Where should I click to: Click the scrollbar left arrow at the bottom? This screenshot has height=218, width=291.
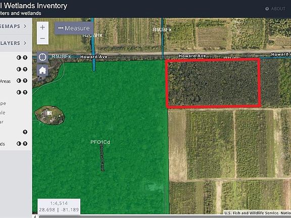click(35, 216)
